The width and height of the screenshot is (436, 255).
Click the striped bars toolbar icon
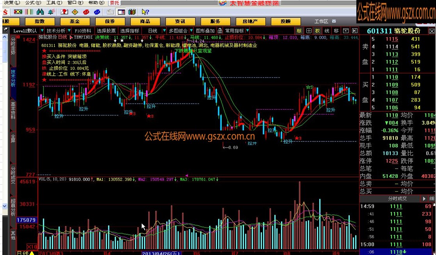pos(29,12)
